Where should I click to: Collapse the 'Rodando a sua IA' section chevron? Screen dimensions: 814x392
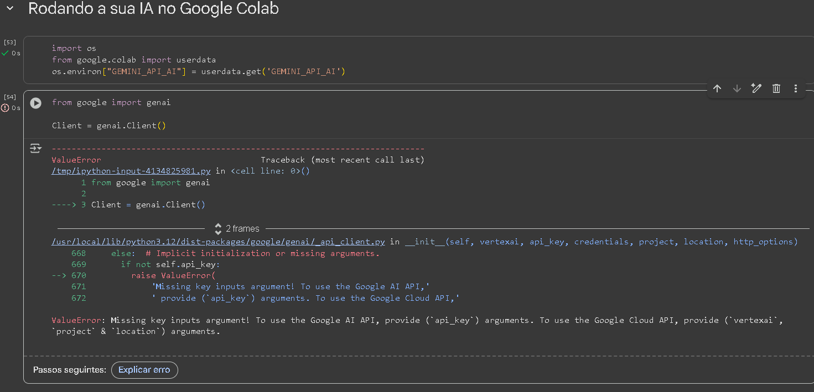(9, 9)
